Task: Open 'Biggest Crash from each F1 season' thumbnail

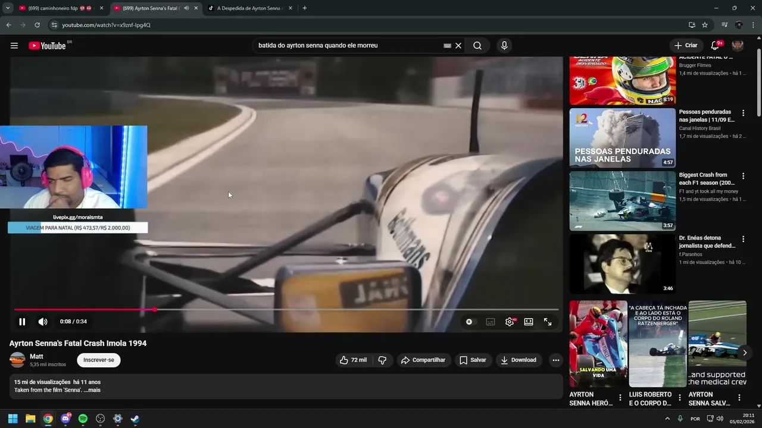Action: pyautogui.click(x=623, y=201)
